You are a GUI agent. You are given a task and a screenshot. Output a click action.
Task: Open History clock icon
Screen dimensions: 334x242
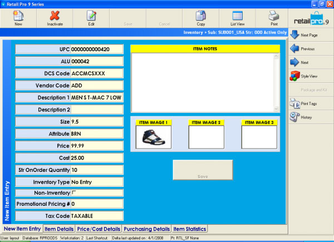point(295,117)
